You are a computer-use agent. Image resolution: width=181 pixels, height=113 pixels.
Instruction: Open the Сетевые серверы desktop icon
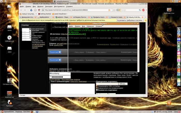pyautogui.click(x=10, y=82)
